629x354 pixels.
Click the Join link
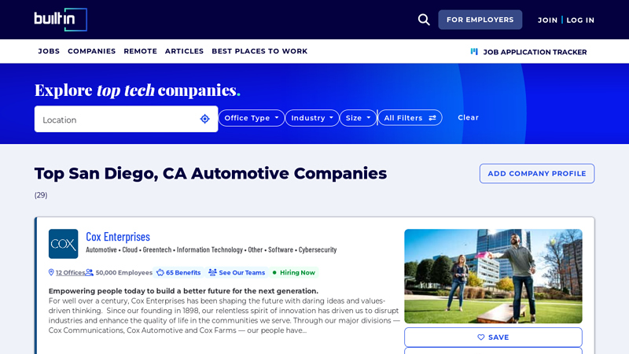[x=547, y=20]
